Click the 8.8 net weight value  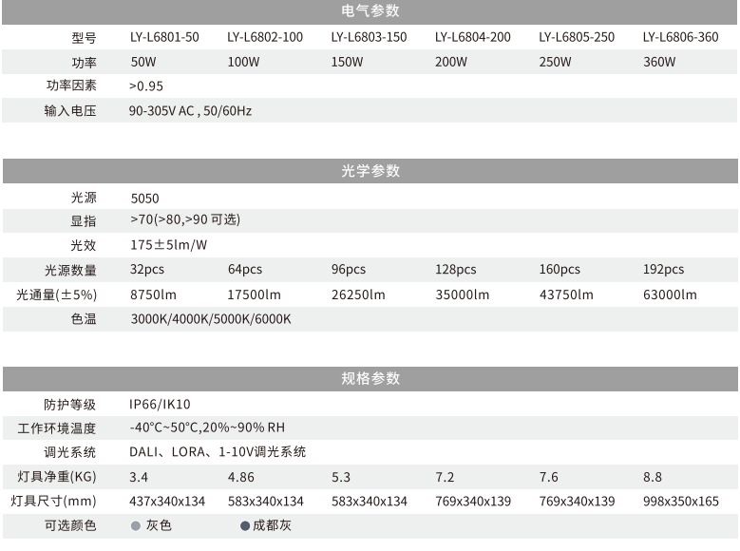tap(652, 477)
